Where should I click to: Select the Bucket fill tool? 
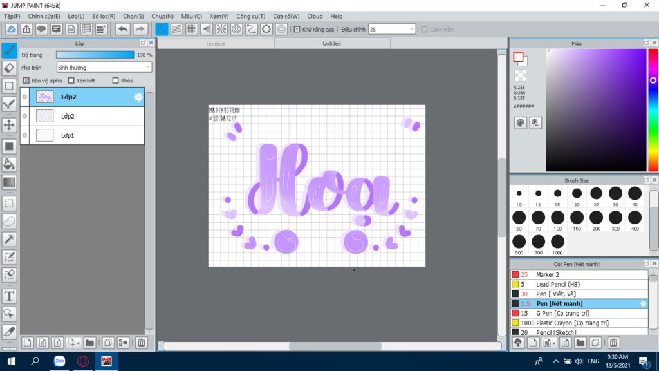[x=9, y=164]
